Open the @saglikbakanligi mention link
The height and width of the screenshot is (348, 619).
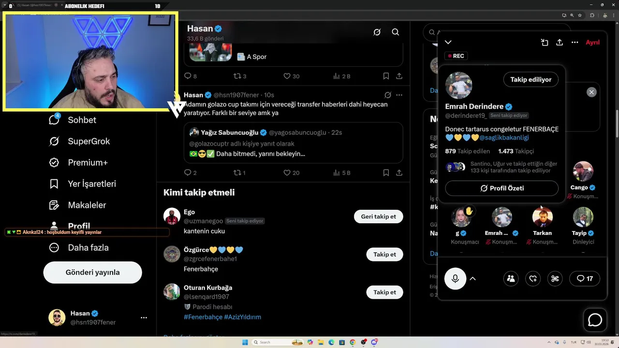[504, 137]
